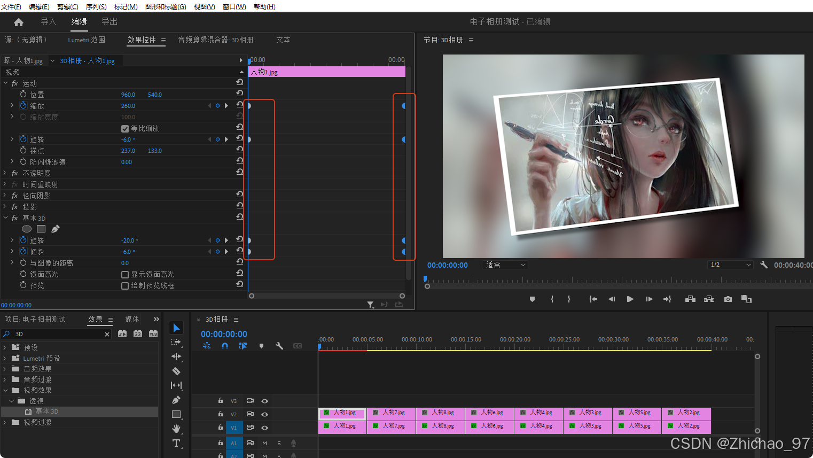Expand the 不透明度 effect
This screenshot has width=813, height=458.
(5, 173)
